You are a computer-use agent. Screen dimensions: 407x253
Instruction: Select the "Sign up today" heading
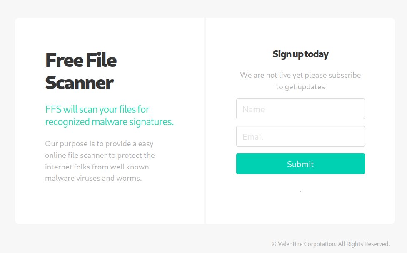[300, 54]
